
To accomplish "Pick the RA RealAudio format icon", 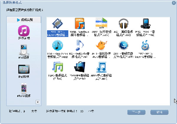I will pyautogui.click(x=79, y=45).
